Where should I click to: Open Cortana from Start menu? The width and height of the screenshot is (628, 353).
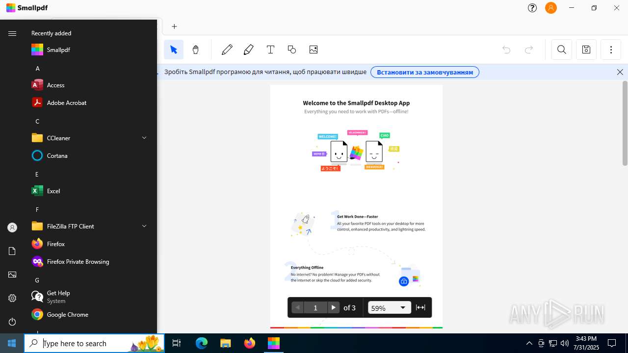(x=90, y=155)
